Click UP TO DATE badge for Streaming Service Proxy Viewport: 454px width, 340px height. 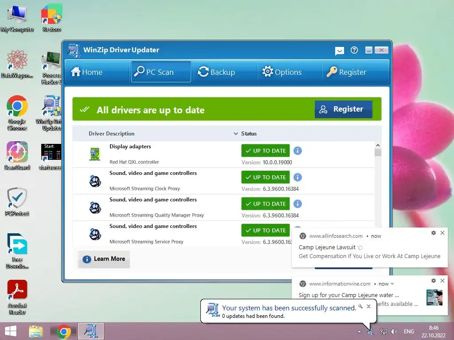tap(266, 230)
